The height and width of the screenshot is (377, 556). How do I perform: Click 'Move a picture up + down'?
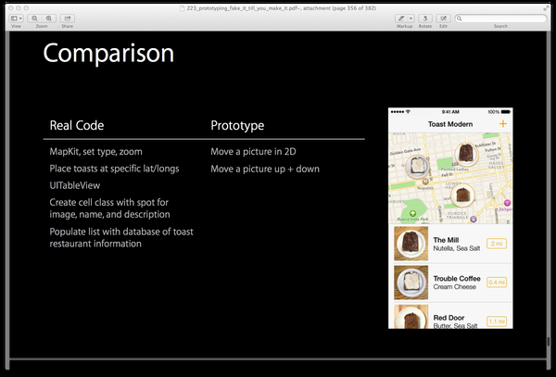click(265, 169)
